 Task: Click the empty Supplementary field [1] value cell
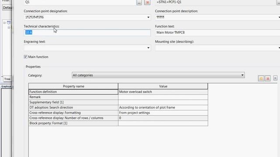click(163, 102)
